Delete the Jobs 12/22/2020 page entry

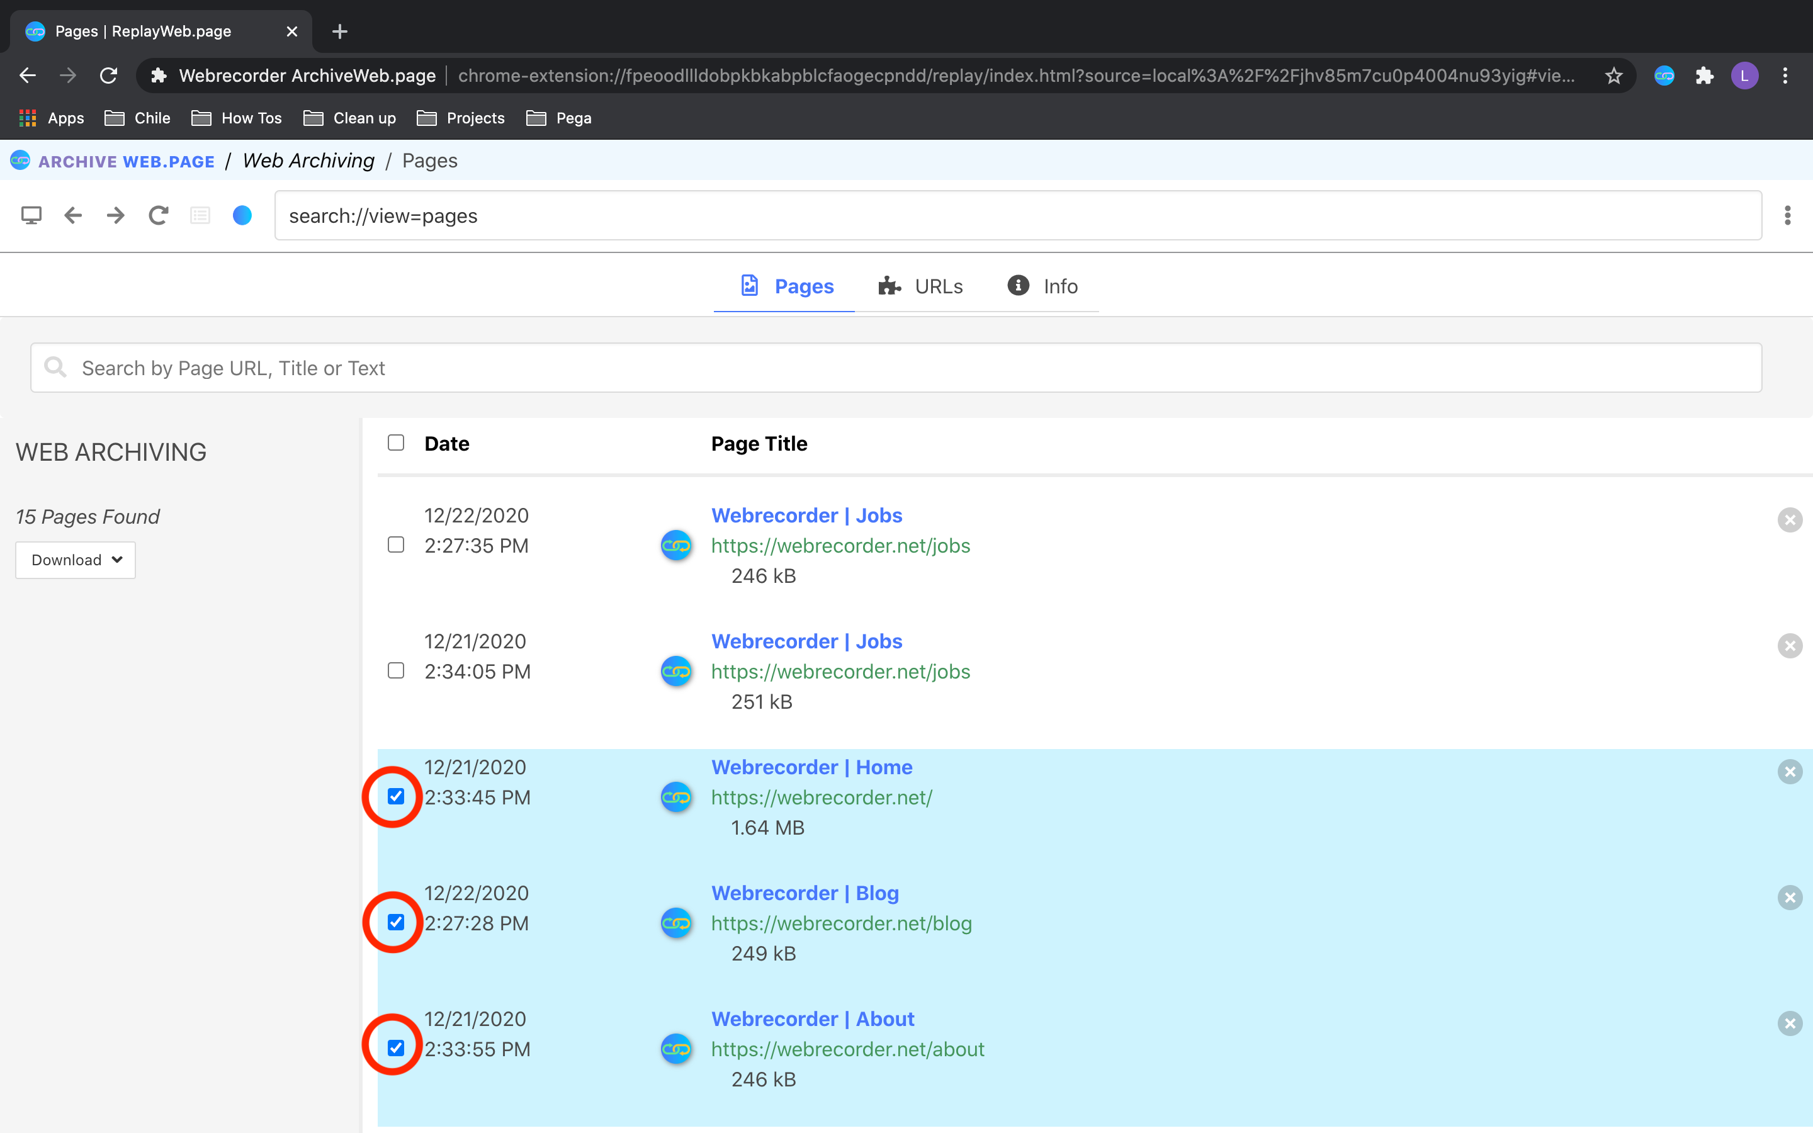pos(1790,520)
